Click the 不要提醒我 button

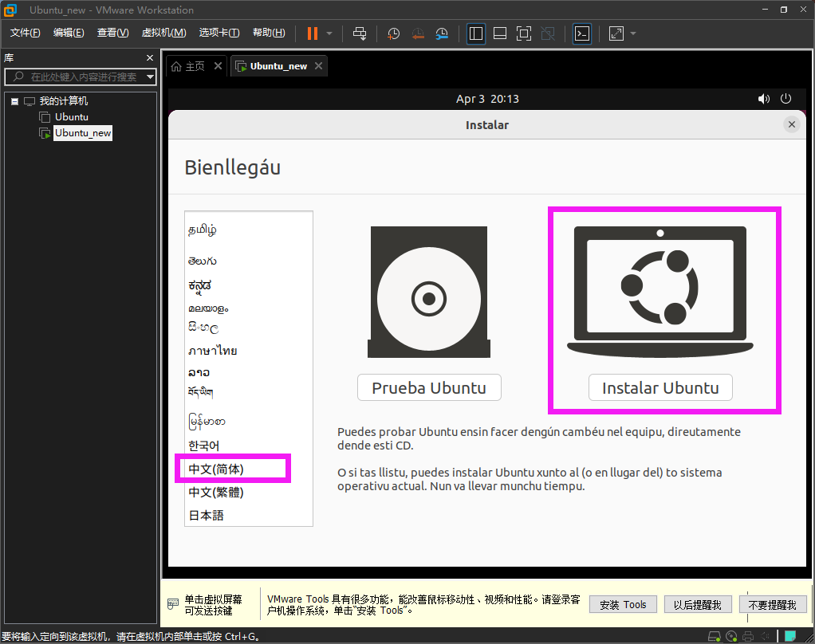(x=773, y=604)
